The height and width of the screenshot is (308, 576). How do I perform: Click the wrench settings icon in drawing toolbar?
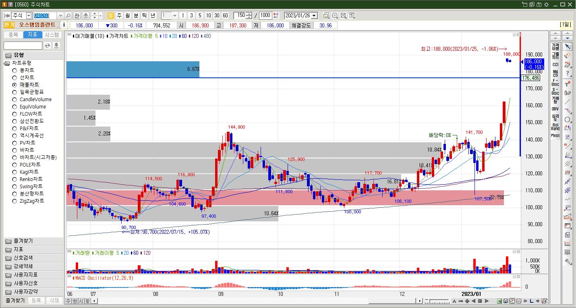pos(568,261)
